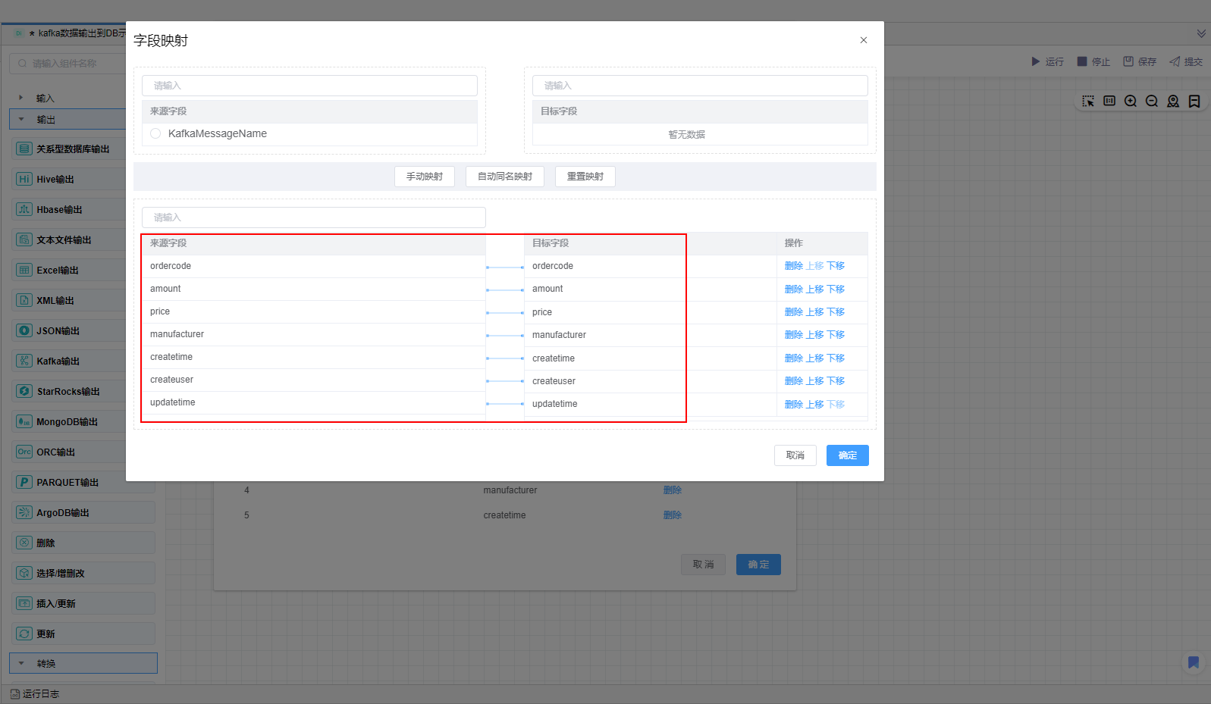Screen dimensions: 1211x704
Task: Click the Kafka输出 component icon
Action: [x=24, y=361]
